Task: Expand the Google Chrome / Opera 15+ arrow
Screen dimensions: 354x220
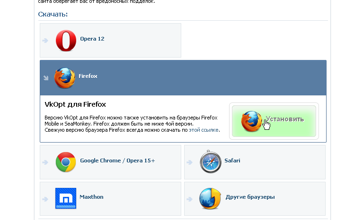Action: click(x=45, y=162)
